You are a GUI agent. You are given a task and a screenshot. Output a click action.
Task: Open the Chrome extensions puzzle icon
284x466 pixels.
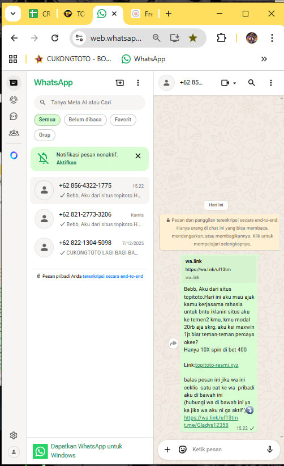pyautogui.click(x=221, y=38)
